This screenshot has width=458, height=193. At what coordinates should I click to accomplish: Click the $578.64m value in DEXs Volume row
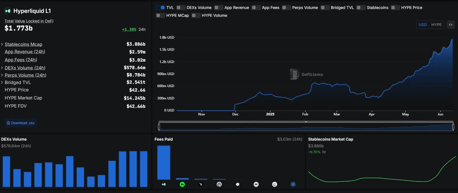[135, 68]
